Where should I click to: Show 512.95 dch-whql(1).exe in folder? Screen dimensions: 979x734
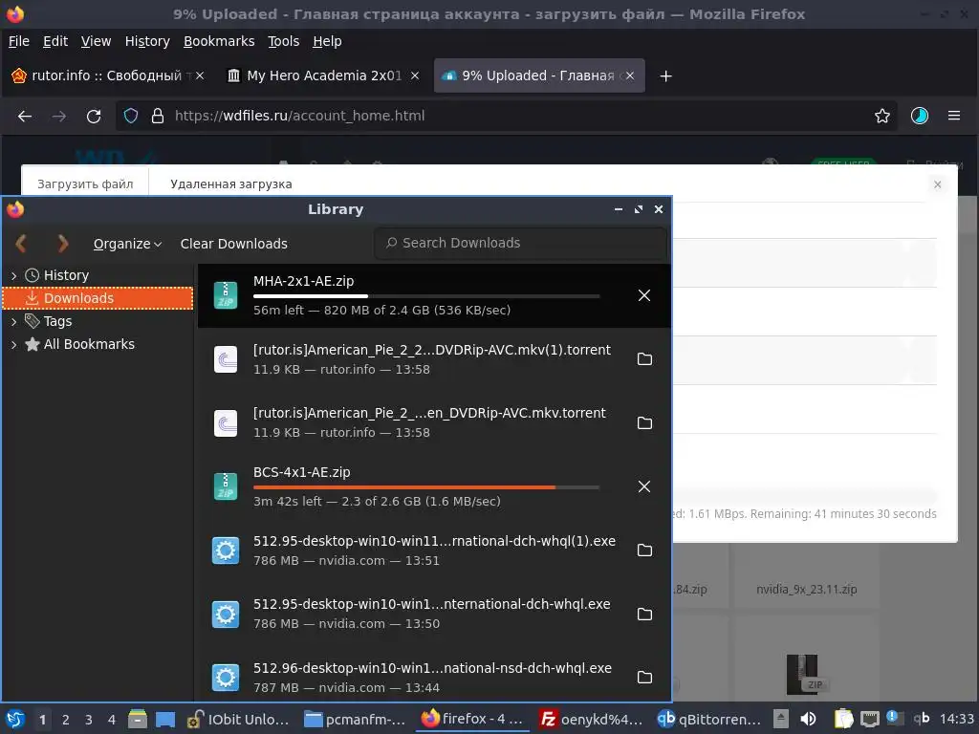point(644,550)
